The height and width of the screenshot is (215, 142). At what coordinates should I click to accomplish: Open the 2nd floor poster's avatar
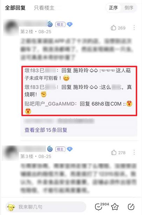tap(11, 27)
